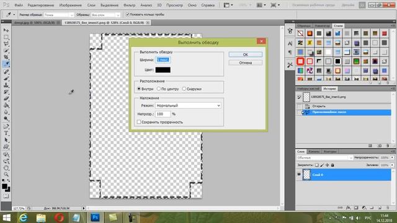Select the Rectangular Marquee tool
This screenshot has width=397, height=223.
tap(6, 37)
